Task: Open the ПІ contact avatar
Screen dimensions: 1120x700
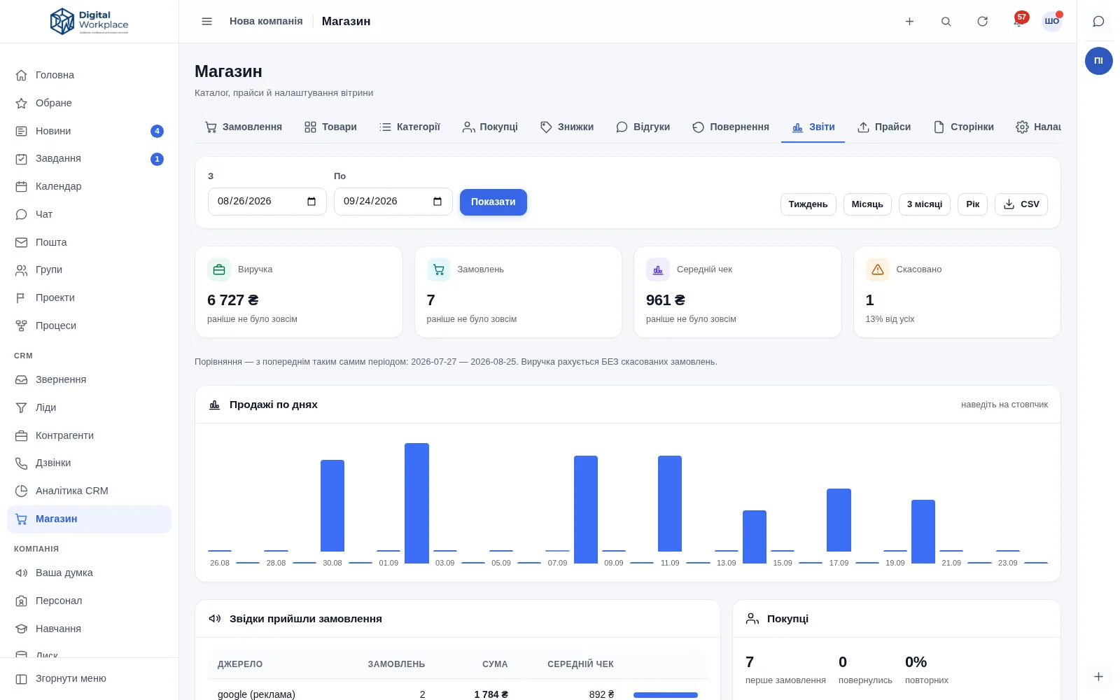Action: (x=1098, y=61)
